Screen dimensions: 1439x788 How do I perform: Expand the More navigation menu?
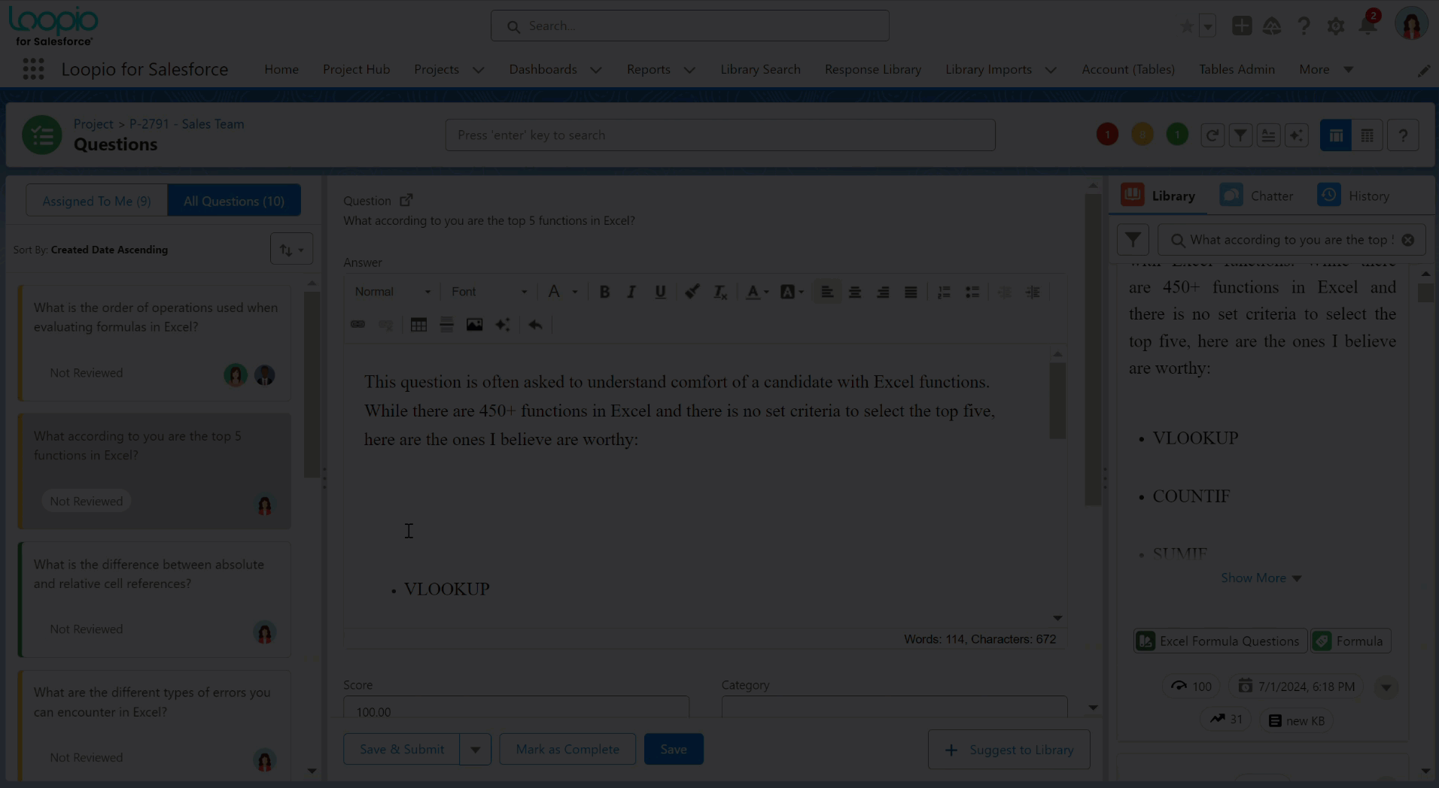click(x=1326, y=69)
